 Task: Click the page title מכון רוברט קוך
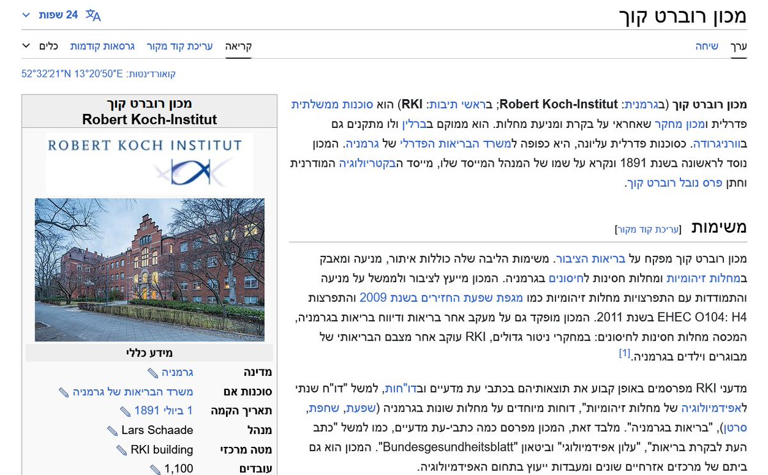pos(682,15)
